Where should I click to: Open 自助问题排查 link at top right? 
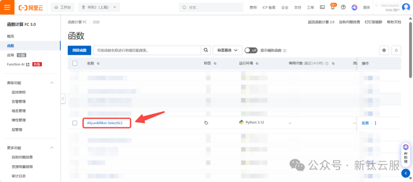click(349, 22)
